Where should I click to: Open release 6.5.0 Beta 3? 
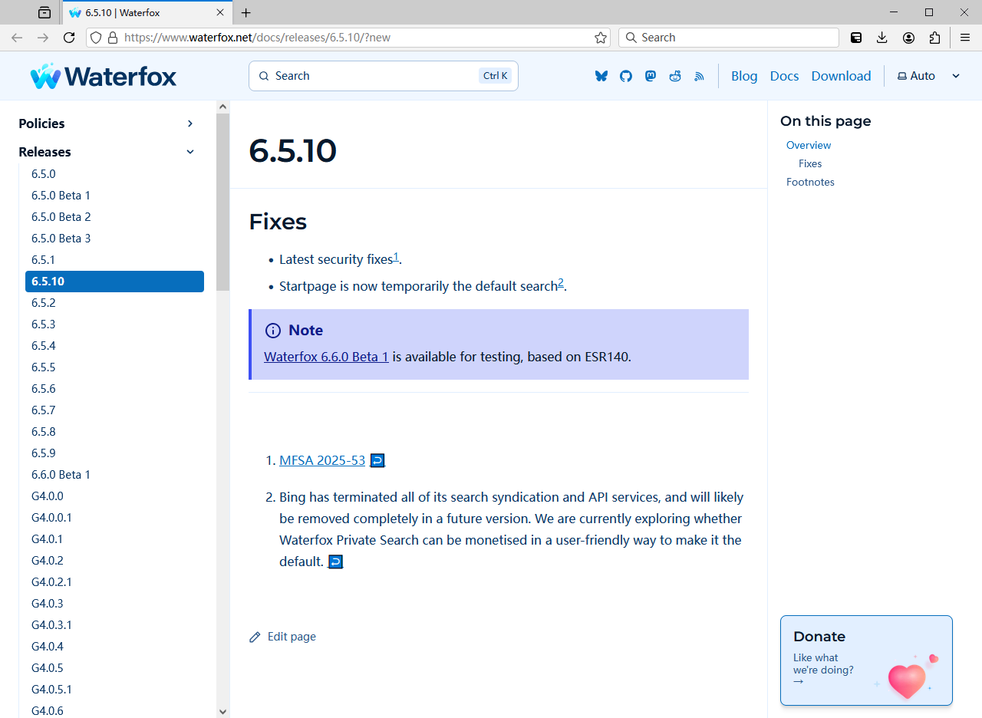coord(114,239)
